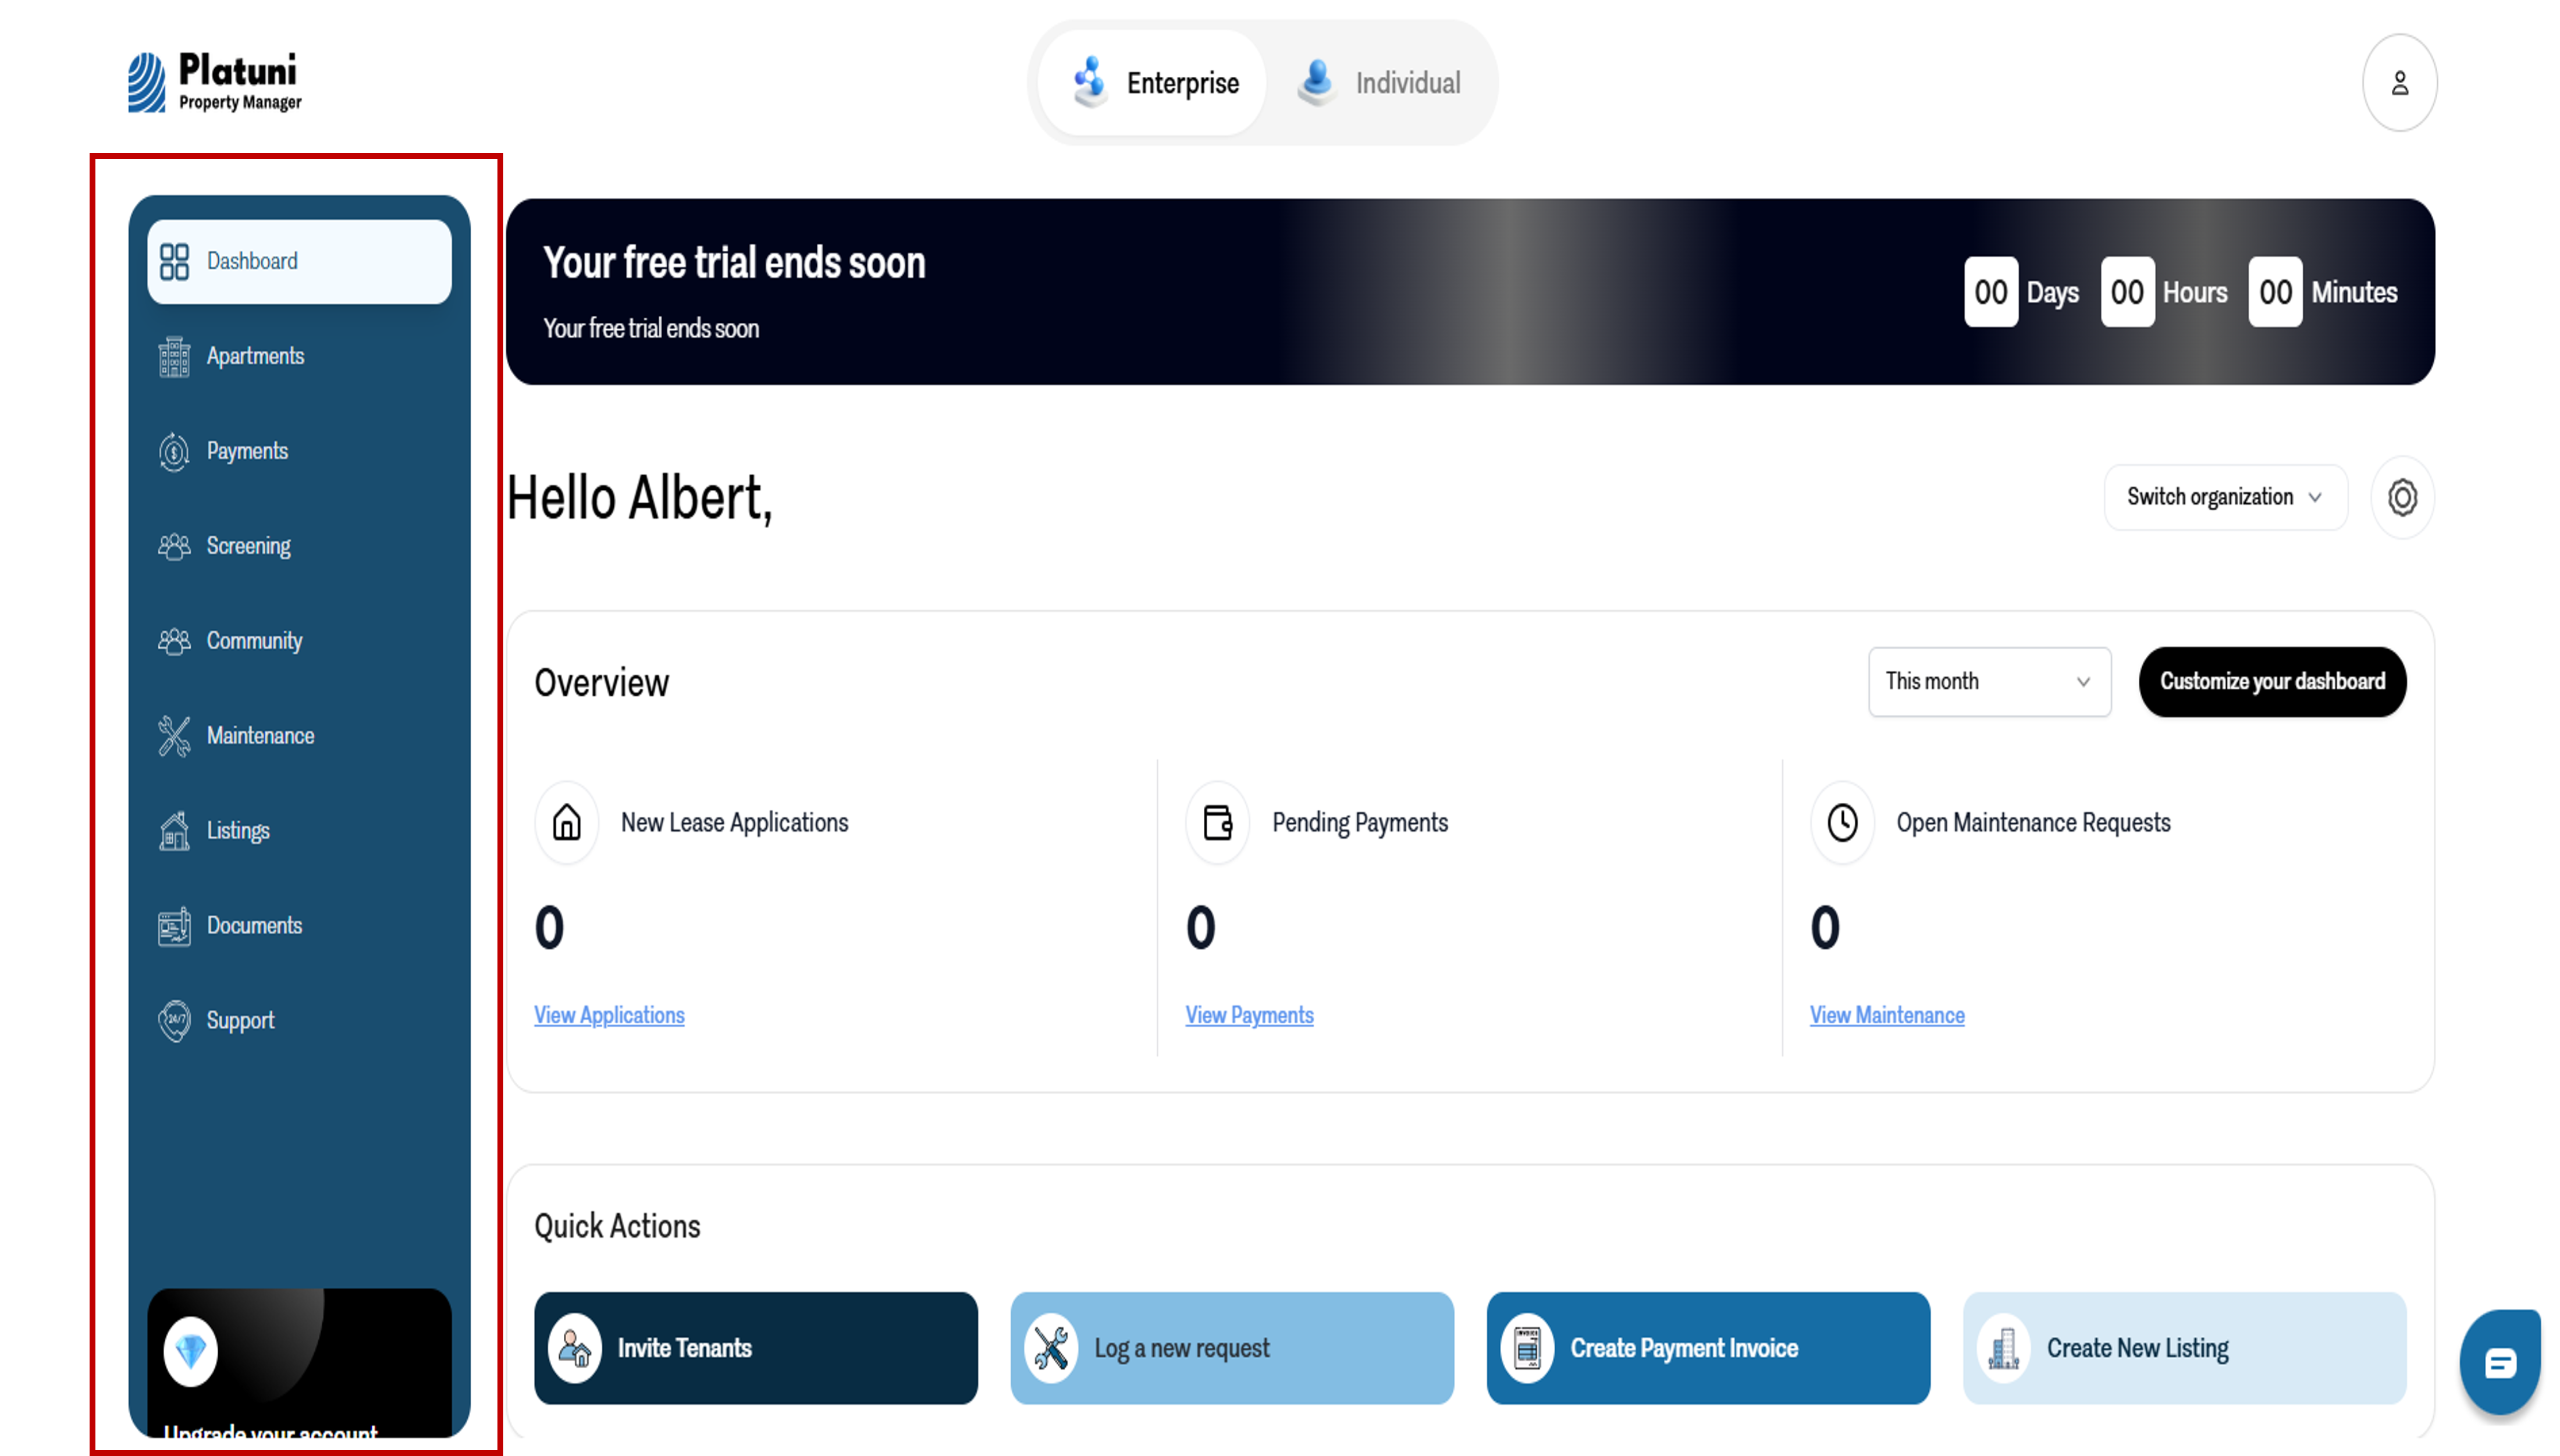The height and width of the screenshot is (1456, 2560).
Task: Click the New Lease Applications home icon
Action: tap(566, 822)
